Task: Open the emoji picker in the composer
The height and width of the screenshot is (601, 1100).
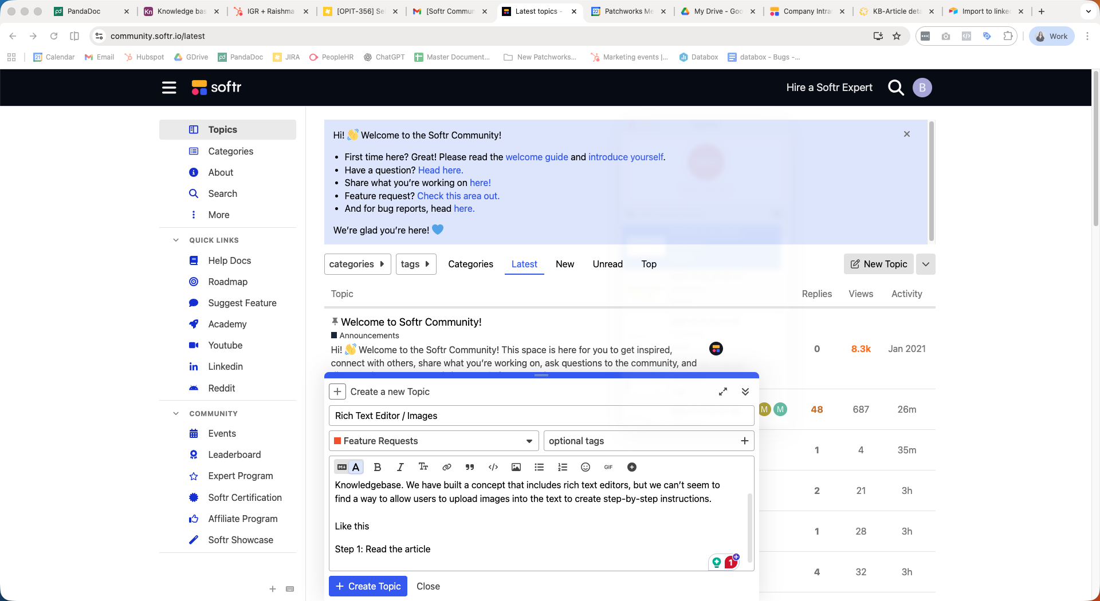Action: [586, 467]
